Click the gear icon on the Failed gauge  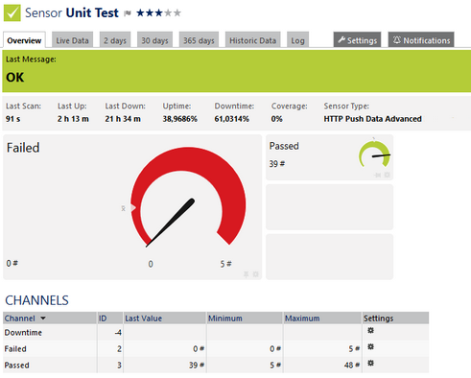pyautogui.click(x=255, y=274)
